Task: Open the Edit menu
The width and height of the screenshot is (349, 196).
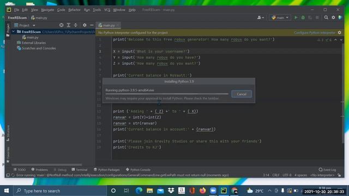Action: [x=25, y=10]
